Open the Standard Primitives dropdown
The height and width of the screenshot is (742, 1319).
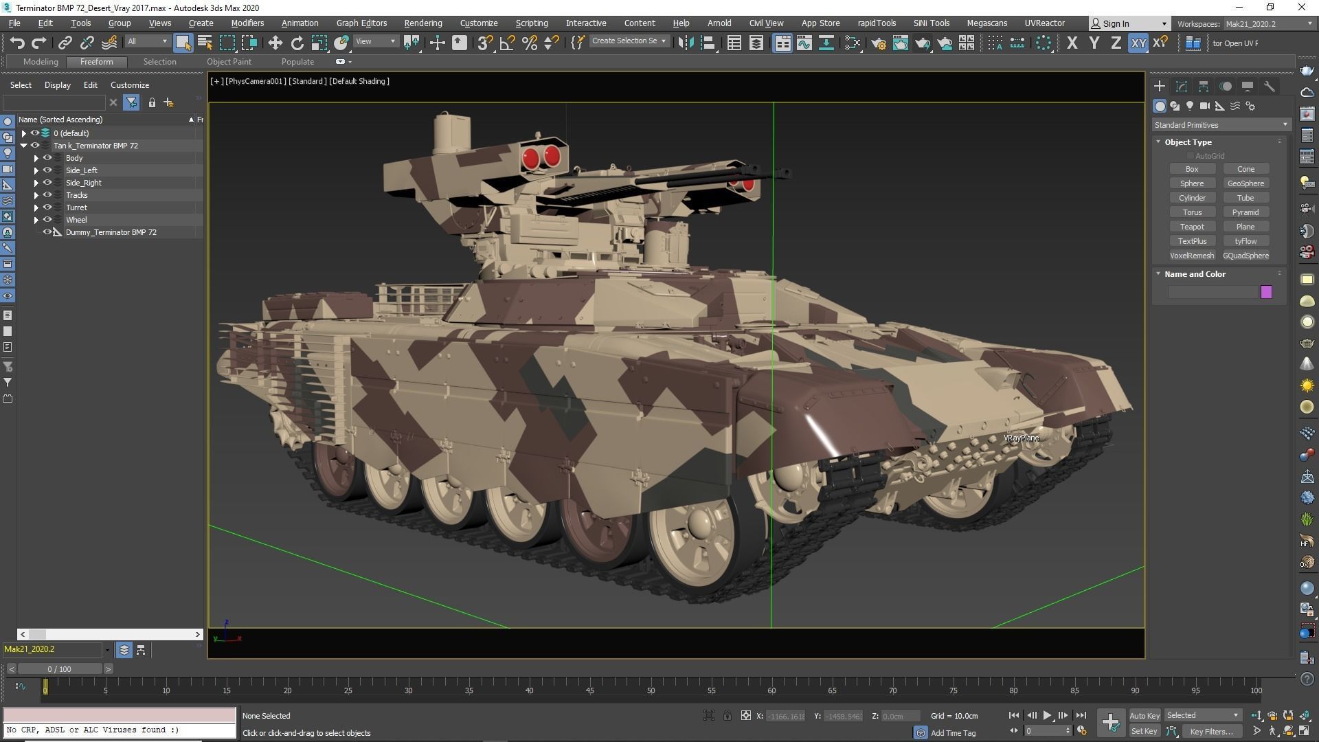point(1221,125)
